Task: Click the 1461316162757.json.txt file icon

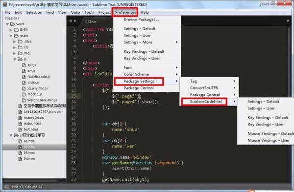Action: pyautogui.click(x=20, y=112)
